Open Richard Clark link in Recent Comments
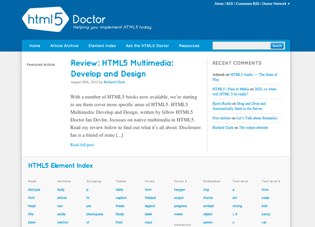Screen dimensions: 315x227 [223, 127]
